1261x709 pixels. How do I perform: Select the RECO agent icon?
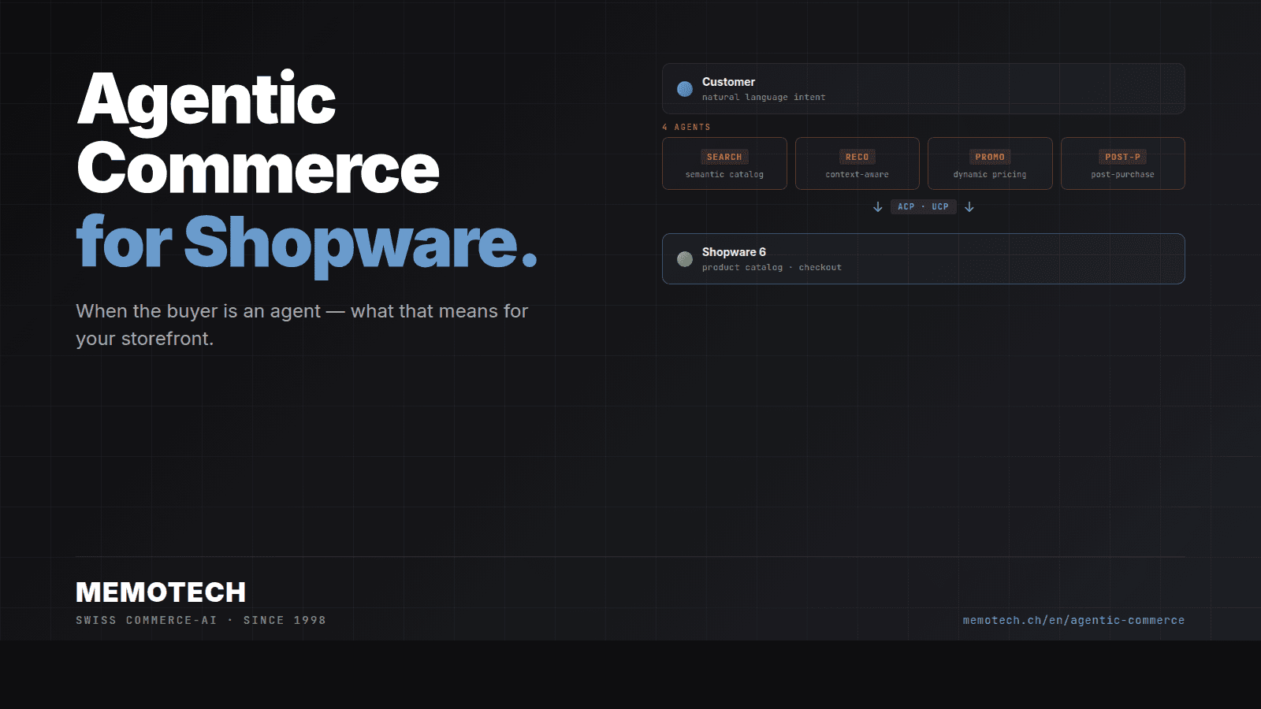[856, 156]
